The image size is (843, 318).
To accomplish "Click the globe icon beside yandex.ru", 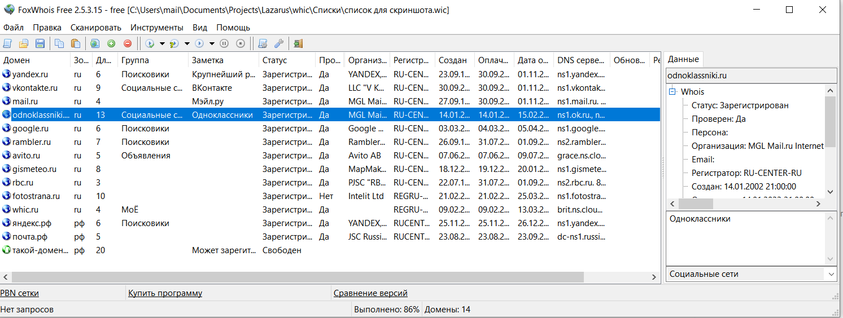I will click(x=6, y=74).
